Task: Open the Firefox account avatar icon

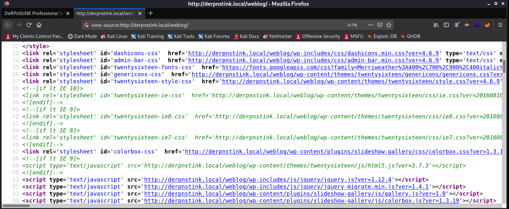Action: coord(457,25)
